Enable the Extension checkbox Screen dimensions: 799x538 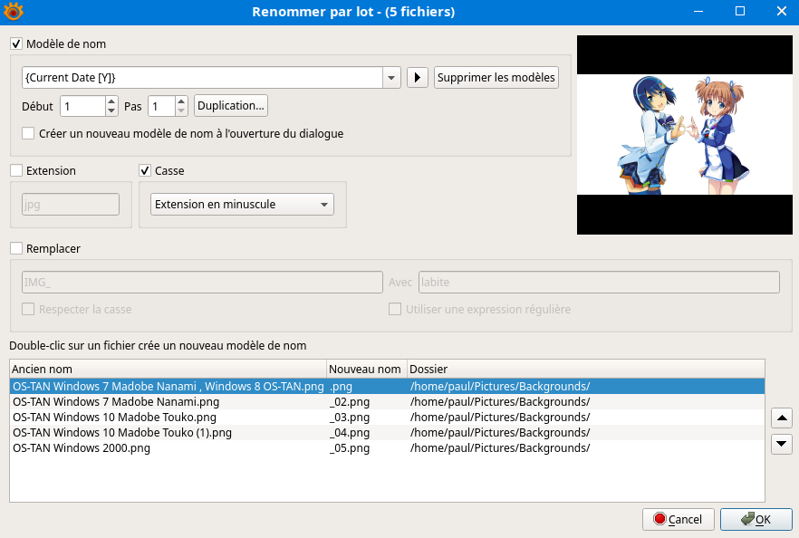coord(16,170)
